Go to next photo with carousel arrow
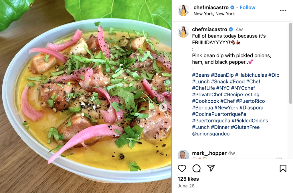 click(163, 107)
